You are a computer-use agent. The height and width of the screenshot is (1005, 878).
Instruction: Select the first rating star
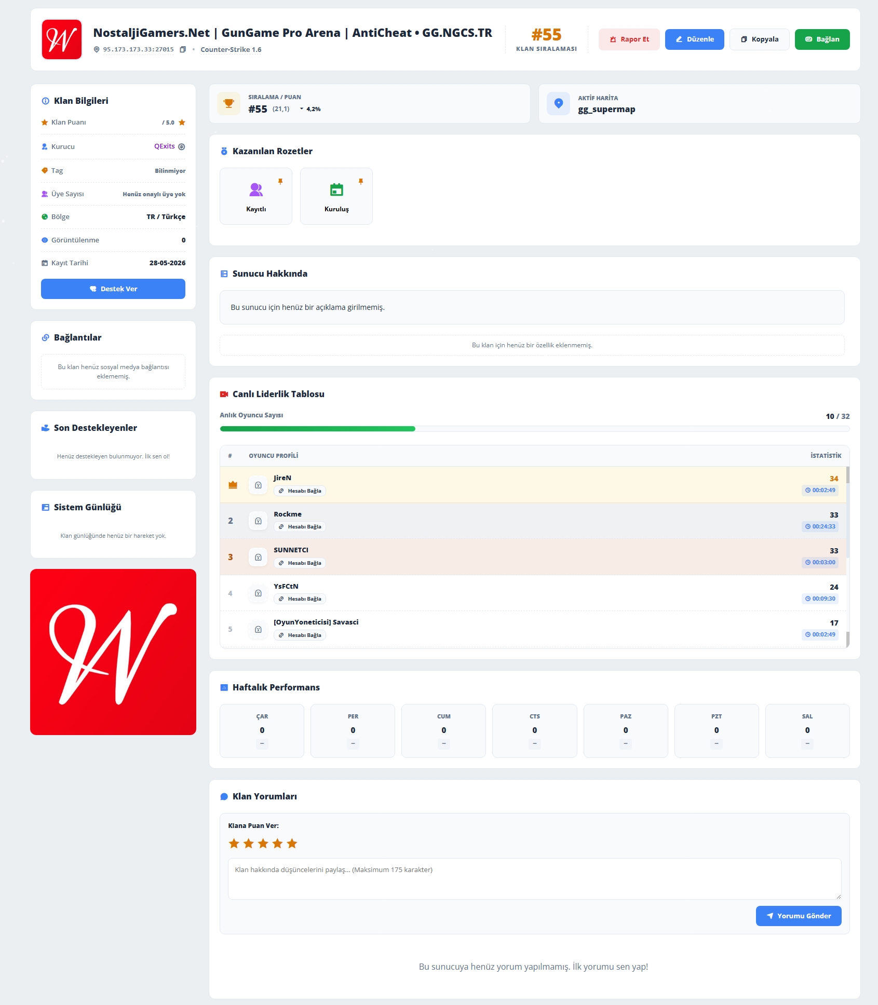tap(234, 844)
